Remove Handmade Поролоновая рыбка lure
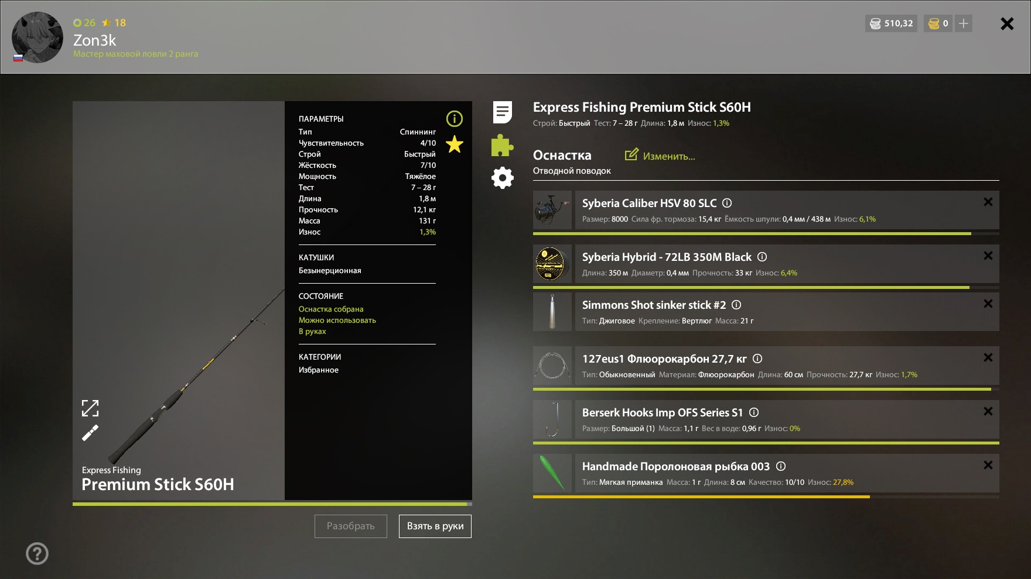Image resolution: width=1031 pixels, height=579 pixels. click(988, 465)
